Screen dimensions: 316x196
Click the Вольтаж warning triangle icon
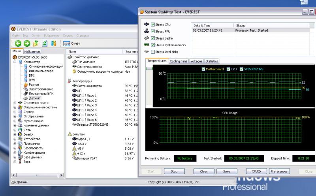tap(70, 134)
